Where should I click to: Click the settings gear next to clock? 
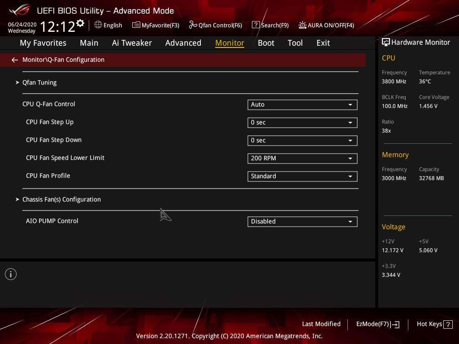tap(80, 23)
